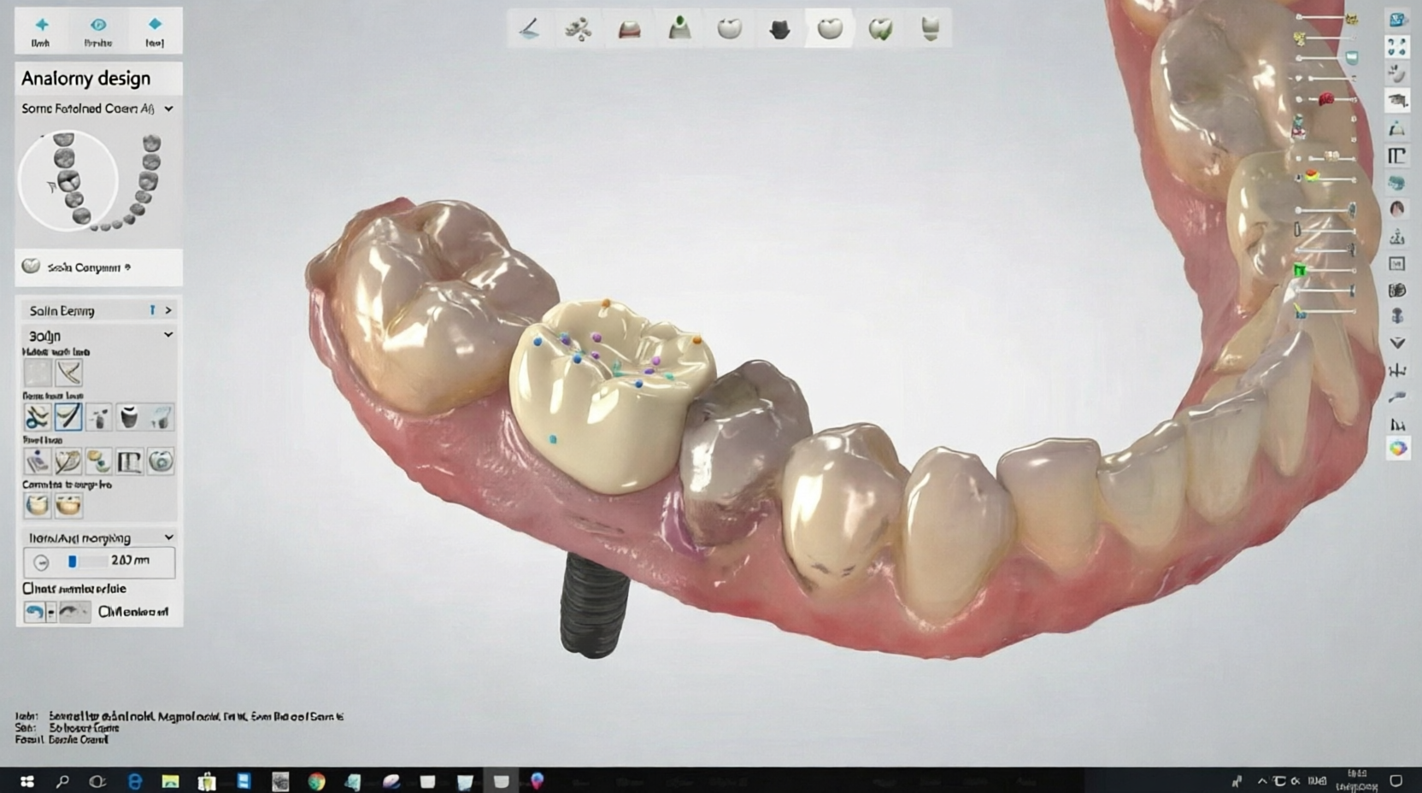Click the redo arrow button

pyautogui.click(x=74, y=612)
